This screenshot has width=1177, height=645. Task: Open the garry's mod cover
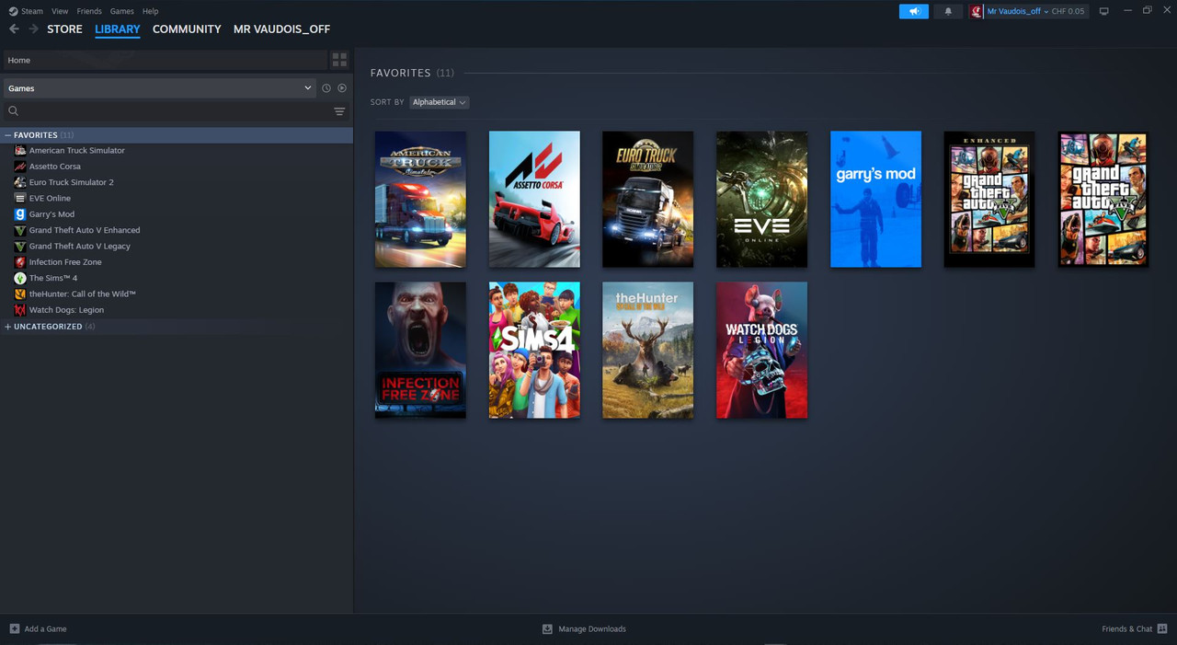[x=875, y=200]
